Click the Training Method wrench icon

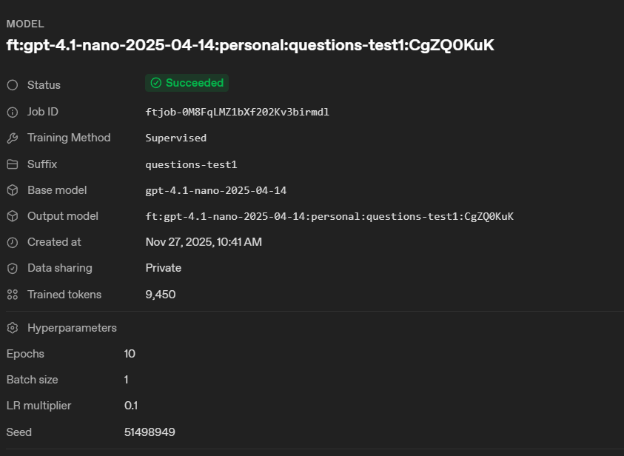click(x=12, y=138)
